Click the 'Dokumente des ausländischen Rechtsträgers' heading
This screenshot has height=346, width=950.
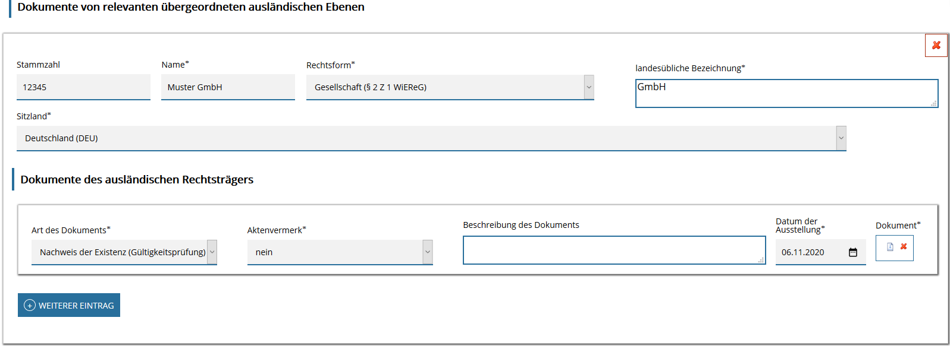tap(137, 180)
